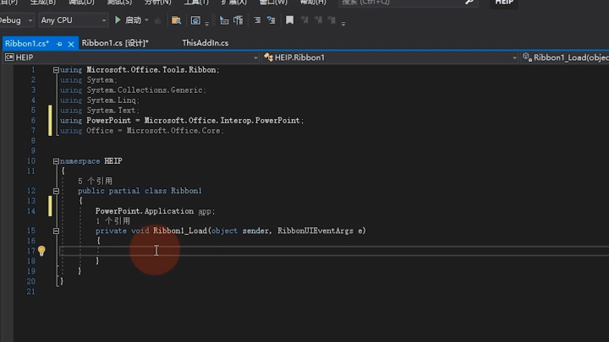The width and height of the screenshot is (609, 342).
Task: Click 'RibbonUIEventArgs' parameter type
Action: 315,231
